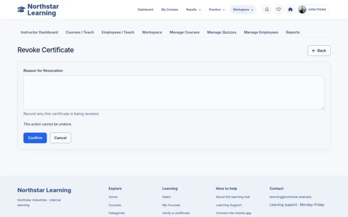This screenshot has height=217, width=348.
Task: Switch to the Employees I Teach tab
Action: 118,32
